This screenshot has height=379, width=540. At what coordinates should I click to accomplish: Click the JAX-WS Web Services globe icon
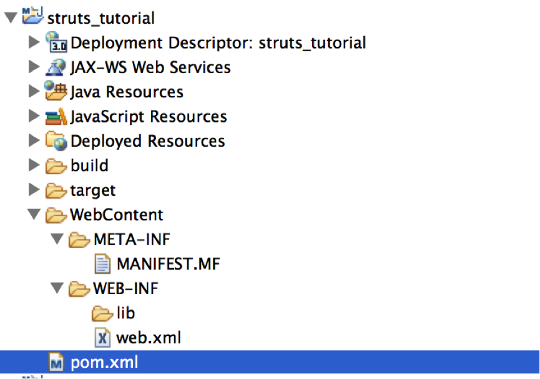(54, 66)
